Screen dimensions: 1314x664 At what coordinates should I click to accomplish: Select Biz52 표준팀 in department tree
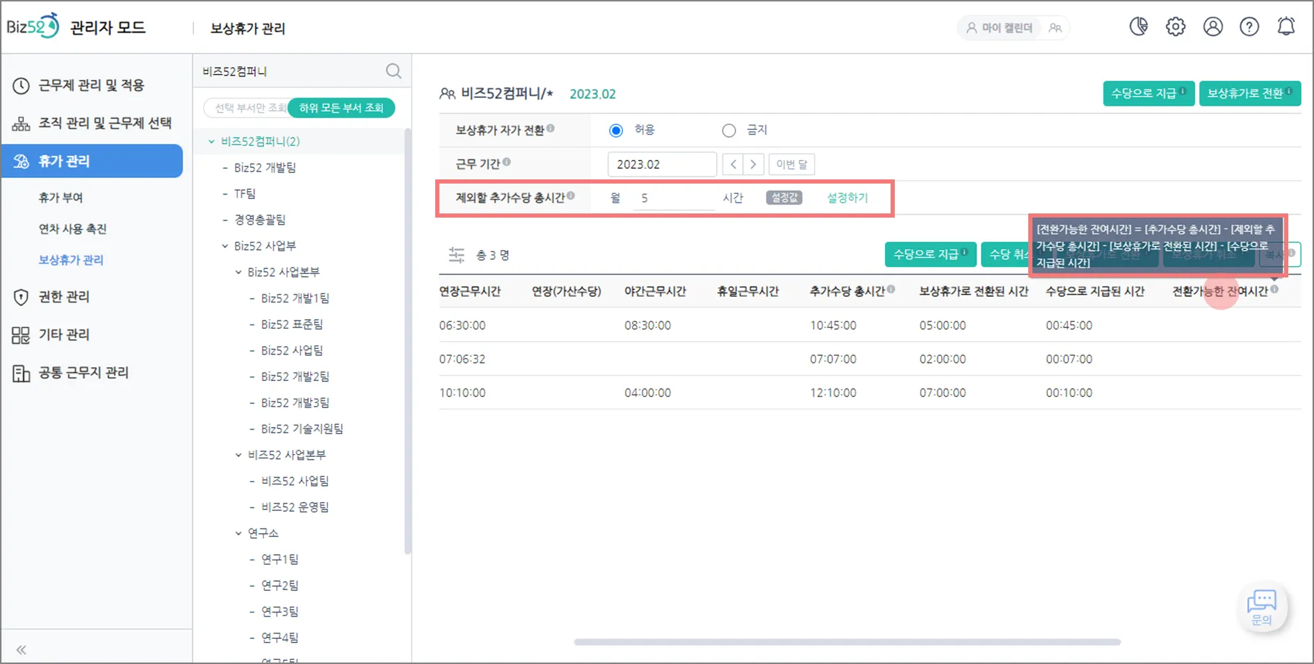[x=292, y=325]
